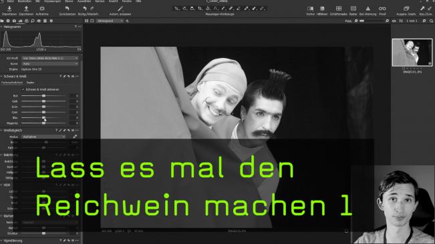This screenshot has height=244, width=435.
Task: Click the Rot value field
Action: click(74, 96)
